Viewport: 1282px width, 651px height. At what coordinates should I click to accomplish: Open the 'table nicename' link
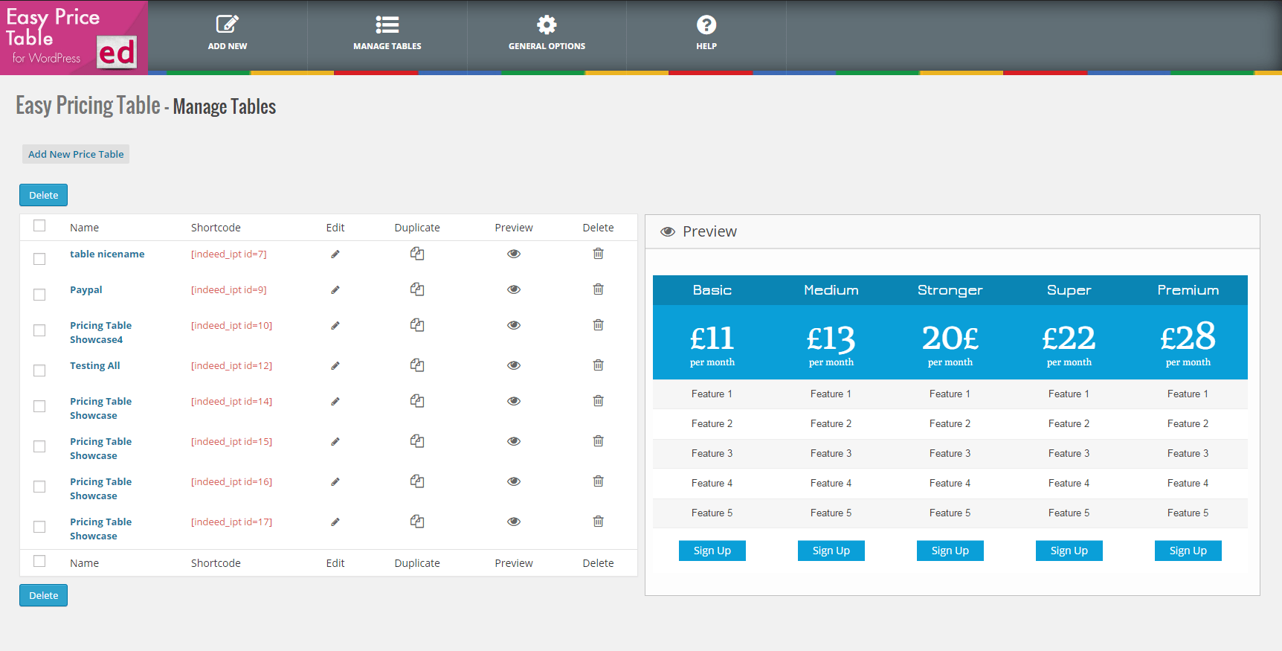[x=107, y=254]
